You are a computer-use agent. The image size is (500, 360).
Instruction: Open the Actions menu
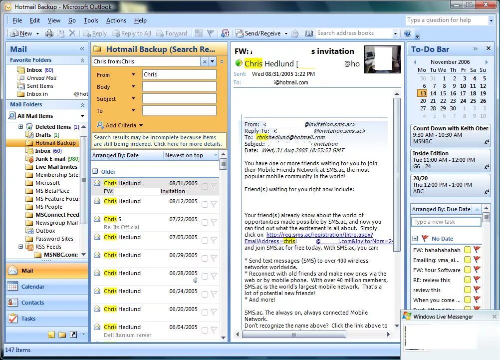point(116,20)
